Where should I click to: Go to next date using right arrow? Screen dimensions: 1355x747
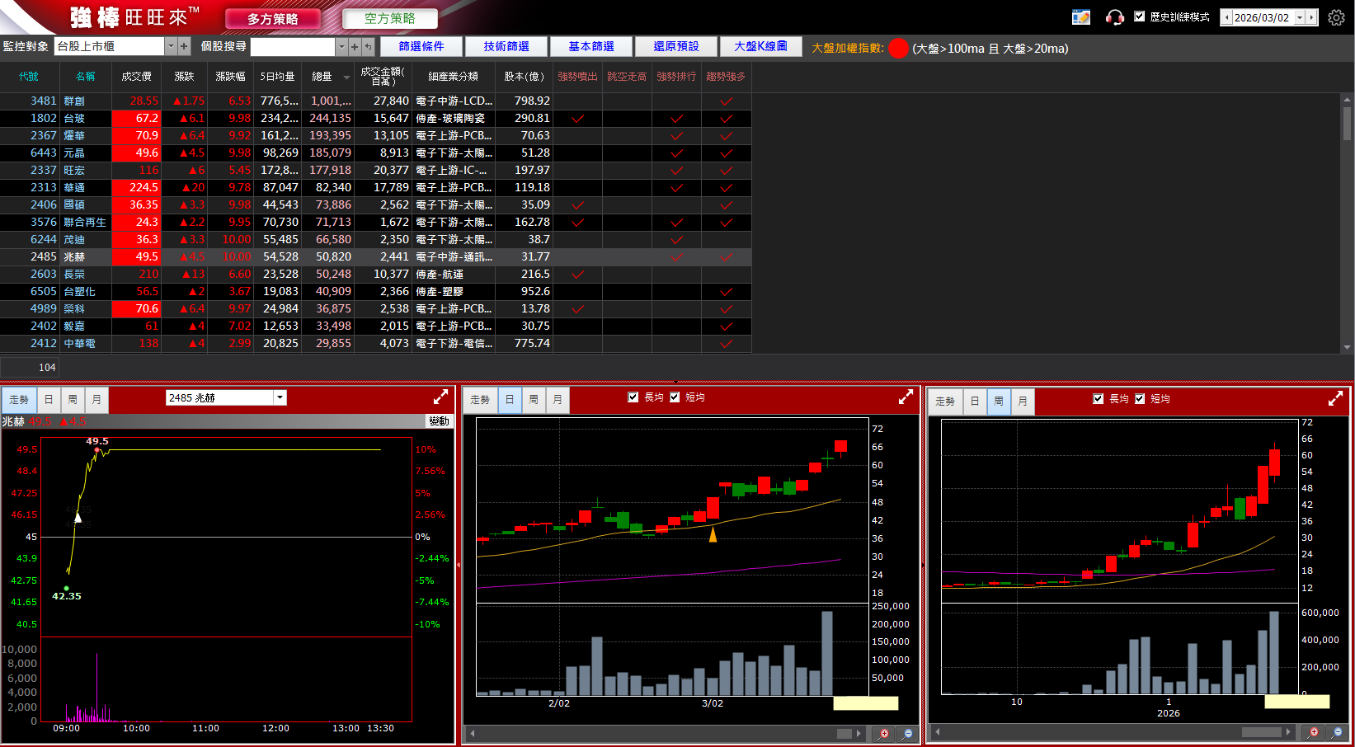click(x=1311, y=17)
